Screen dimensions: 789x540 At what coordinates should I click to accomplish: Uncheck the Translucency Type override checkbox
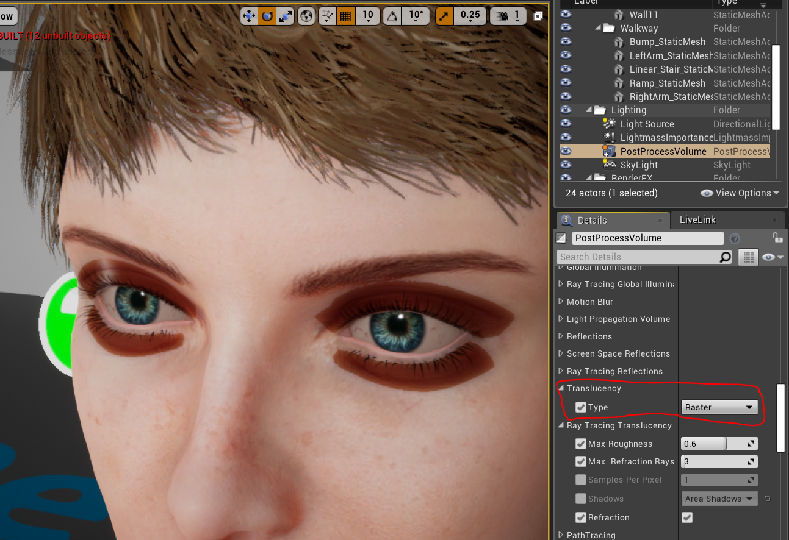pos(581,407)
